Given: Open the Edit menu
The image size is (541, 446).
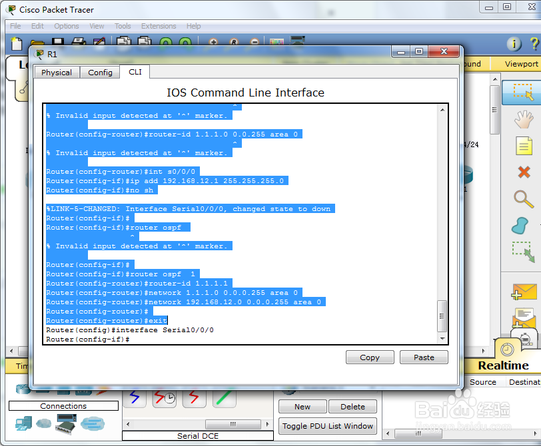Looking at the screenshot, I should coord(37,26).
